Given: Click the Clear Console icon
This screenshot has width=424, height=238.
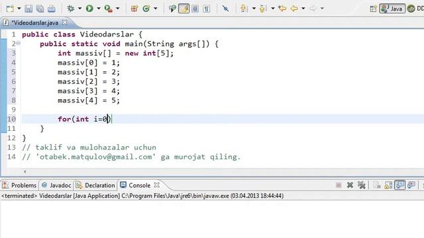Looking at the screenshot, I should pos(376,185).
